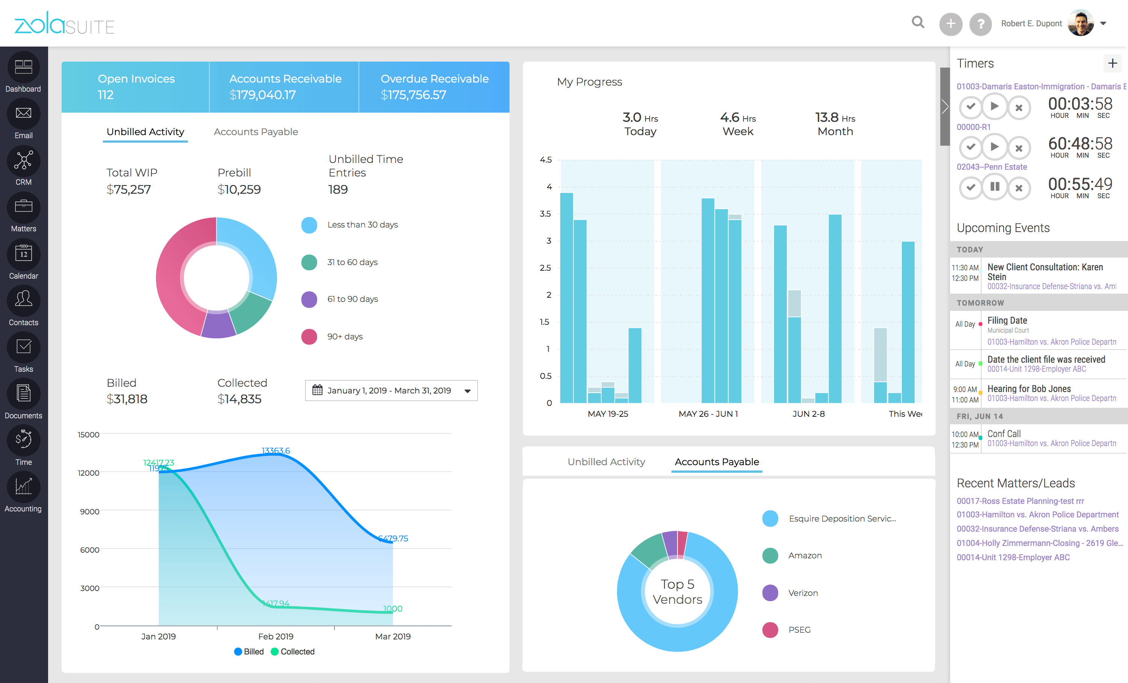Collapse the right side panel arrow
This screenshot has height=683, width=1128.
(945, 107)
